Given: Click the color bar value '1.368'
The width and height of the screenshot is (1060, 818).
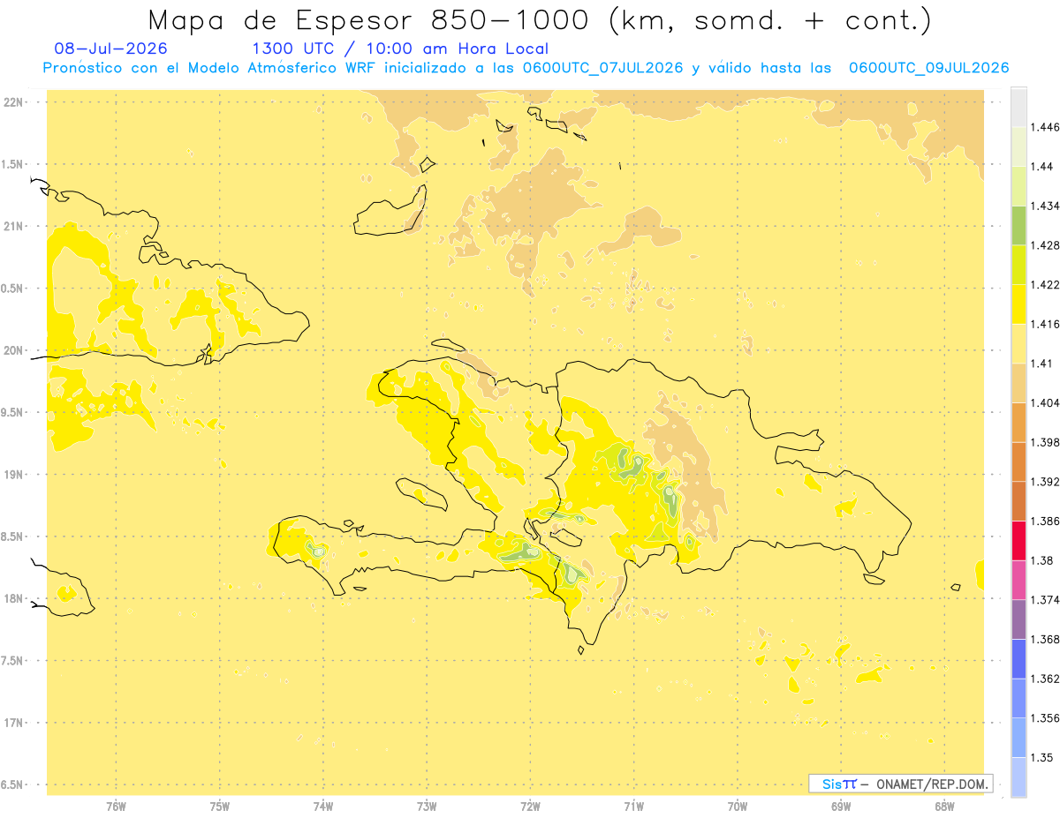Looking at the screenshot, I should (1045, 639).
